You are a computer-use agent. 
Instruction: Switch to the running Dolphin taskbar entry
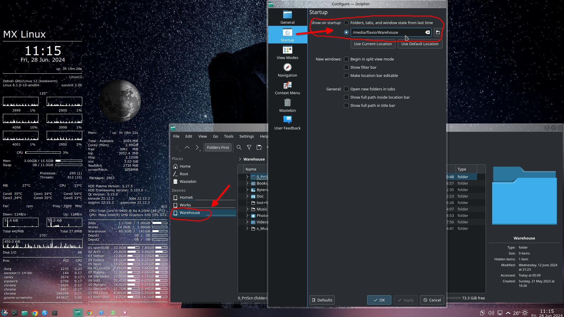[78, 313]
